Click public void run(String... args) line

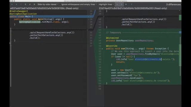[137, 48]
